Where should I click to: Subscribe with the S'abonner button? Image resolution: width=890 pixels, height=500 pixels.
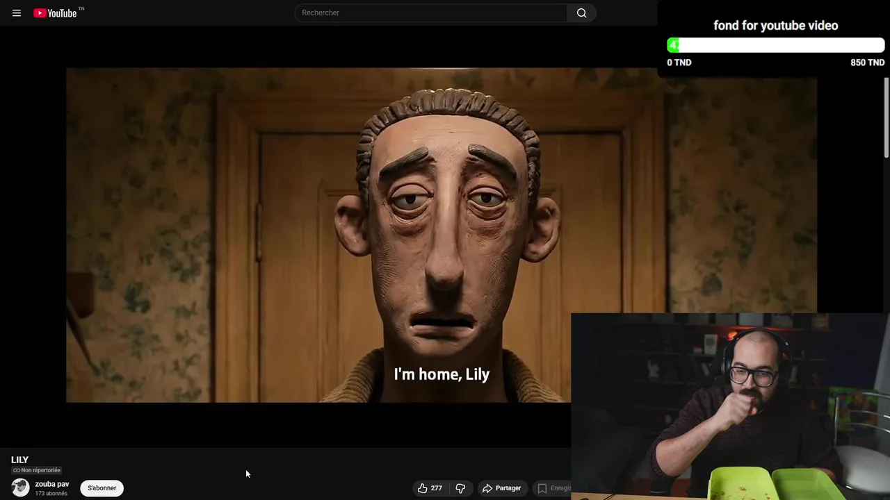coord(102,488)
